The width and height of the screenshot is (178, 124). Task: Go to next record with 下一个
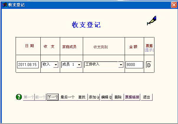[x=53, y=97]
